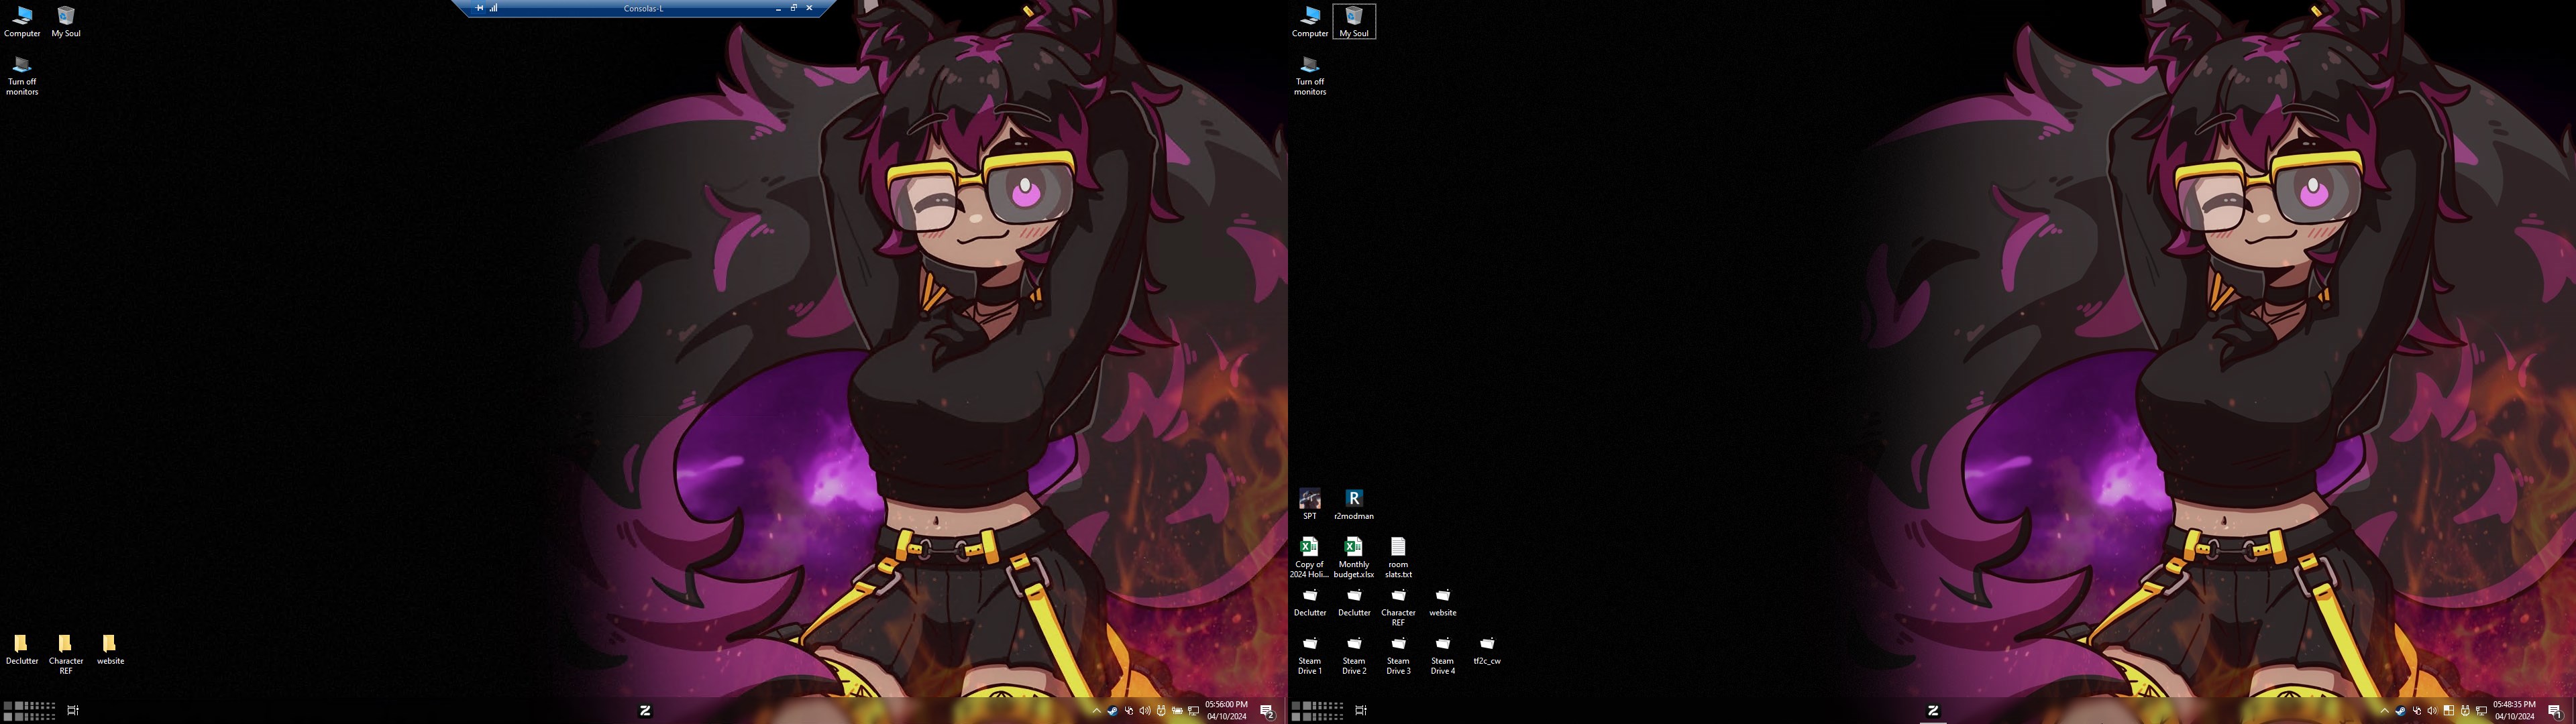Select the Monthly budget.xlsx file
2576x724 pixels.
1354,557
